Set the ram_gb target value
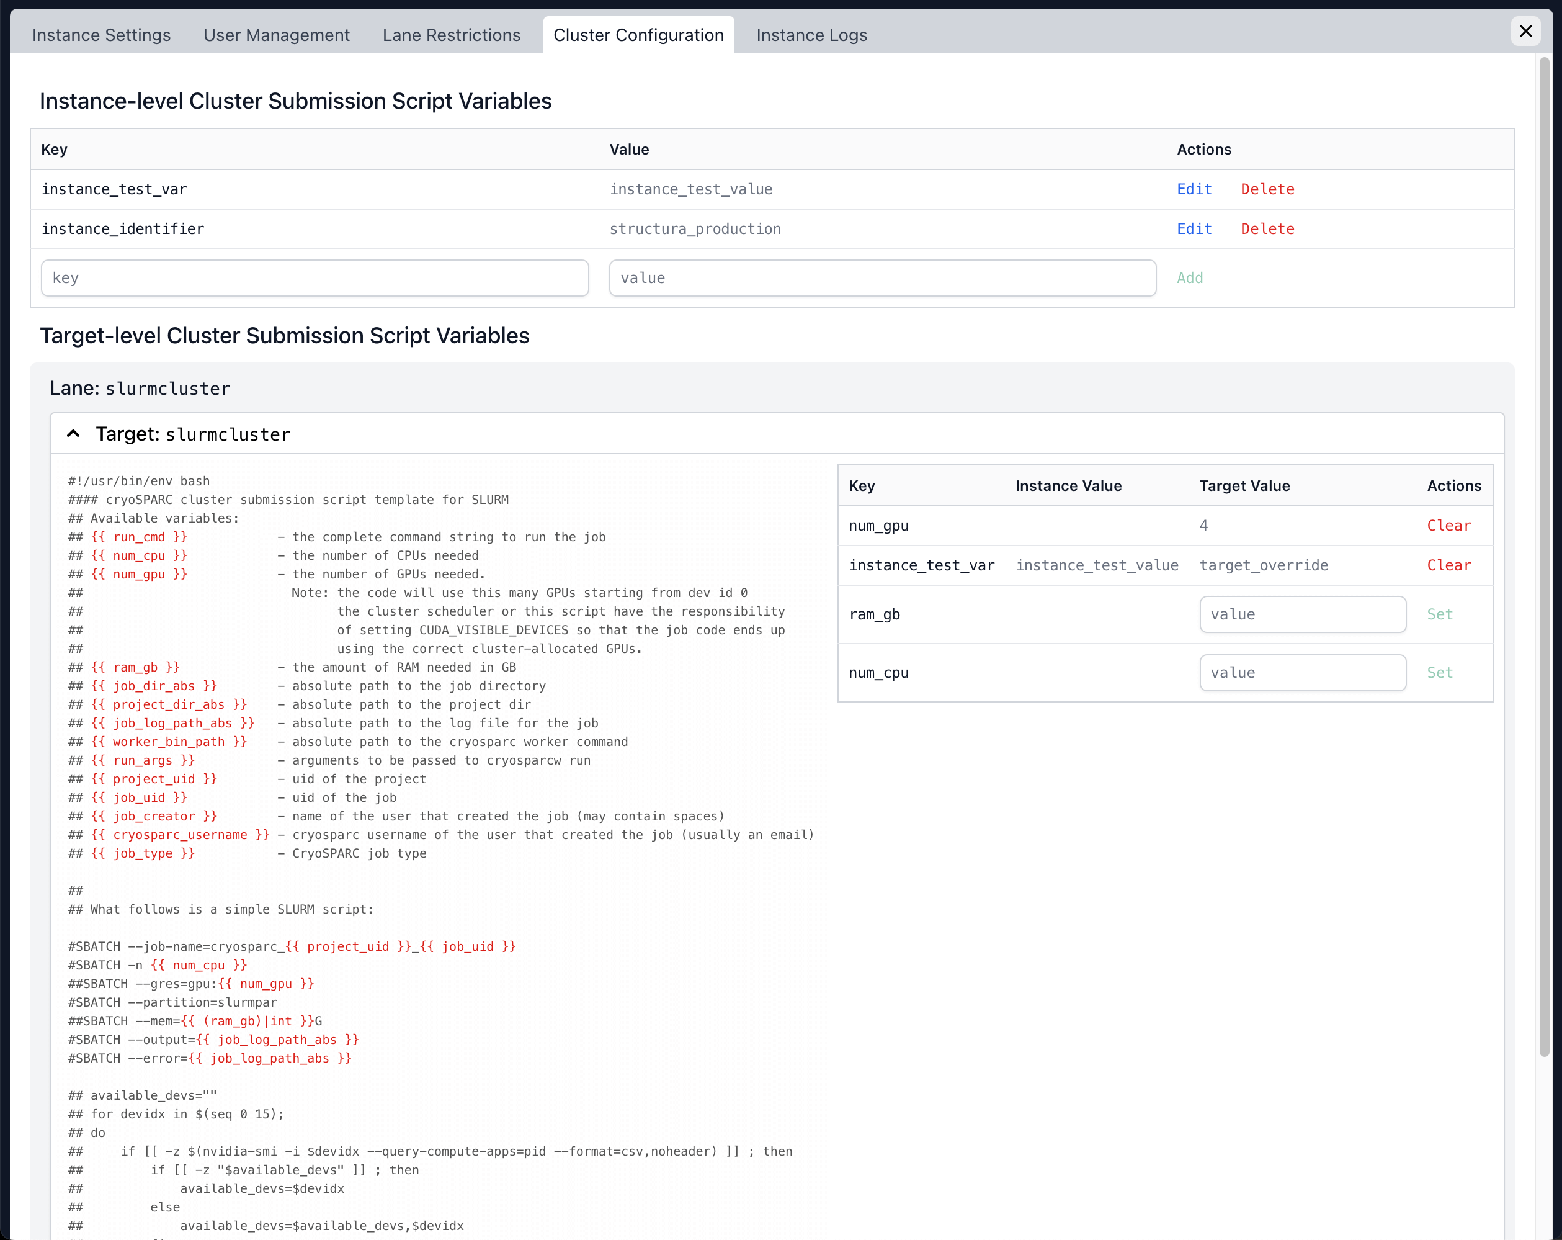The width and height of the screenshot is (1562, 1240). click(1440, 614)
